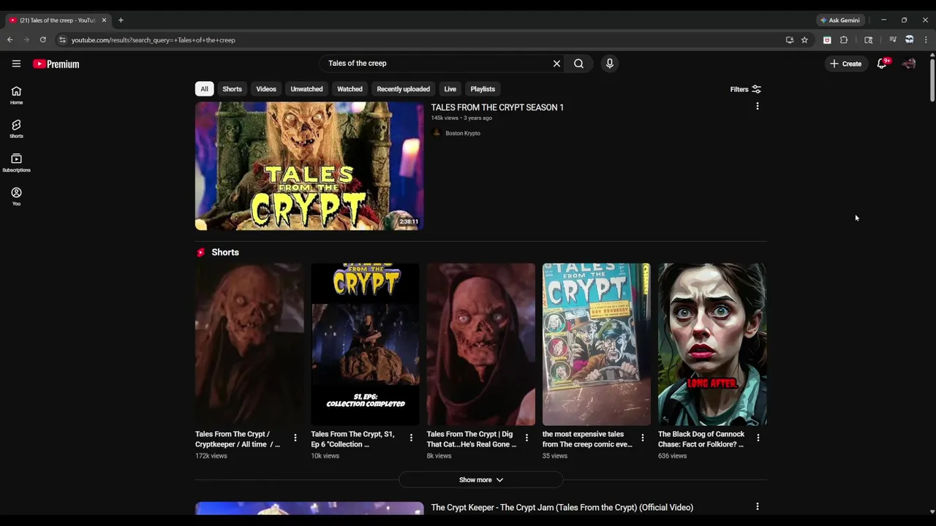Reload the current page
936x526 pixels.
[42, 40]
